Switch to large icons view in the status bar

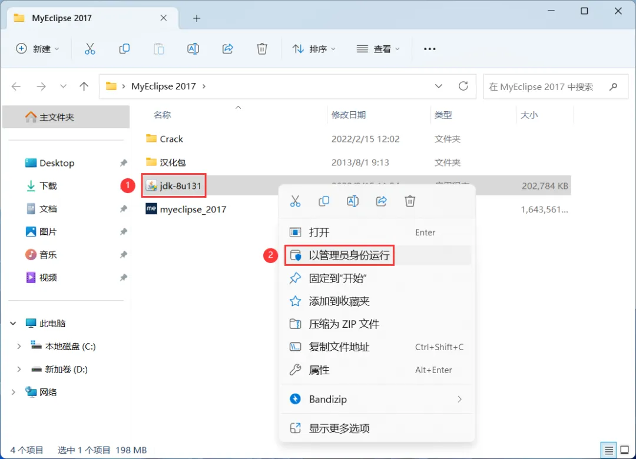click(625, 450)
